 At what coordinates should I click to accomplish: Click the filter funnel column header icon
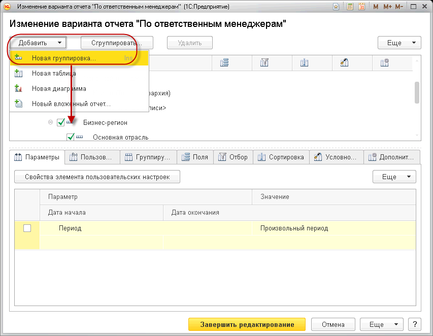click(x=264, y=63)
